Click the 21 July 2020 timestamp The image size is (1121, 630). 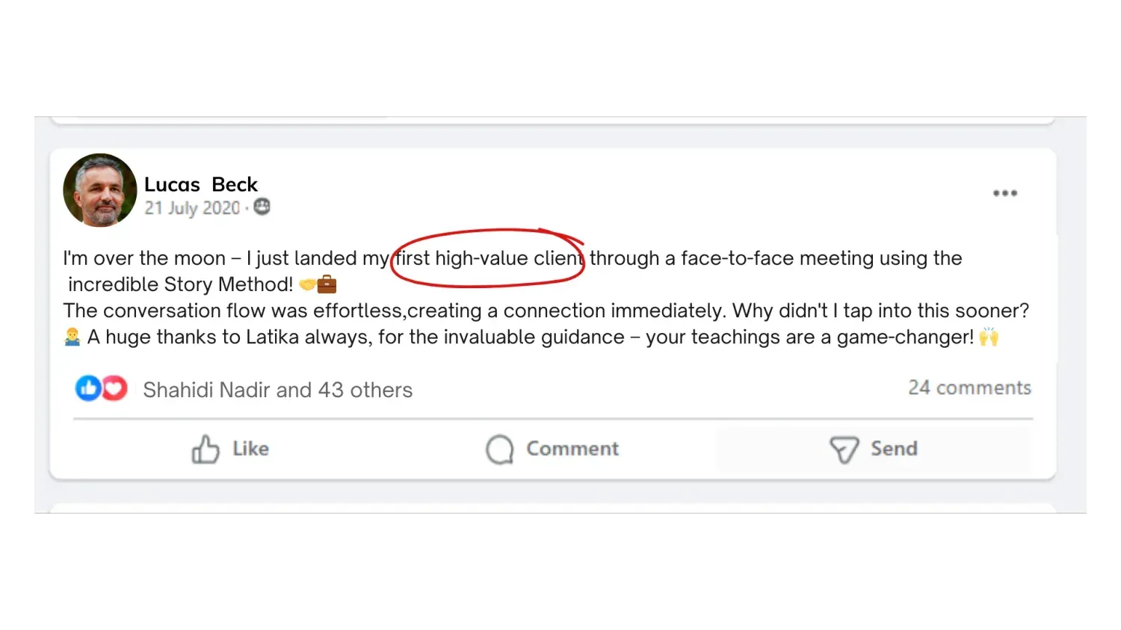(x=192, y=208)
